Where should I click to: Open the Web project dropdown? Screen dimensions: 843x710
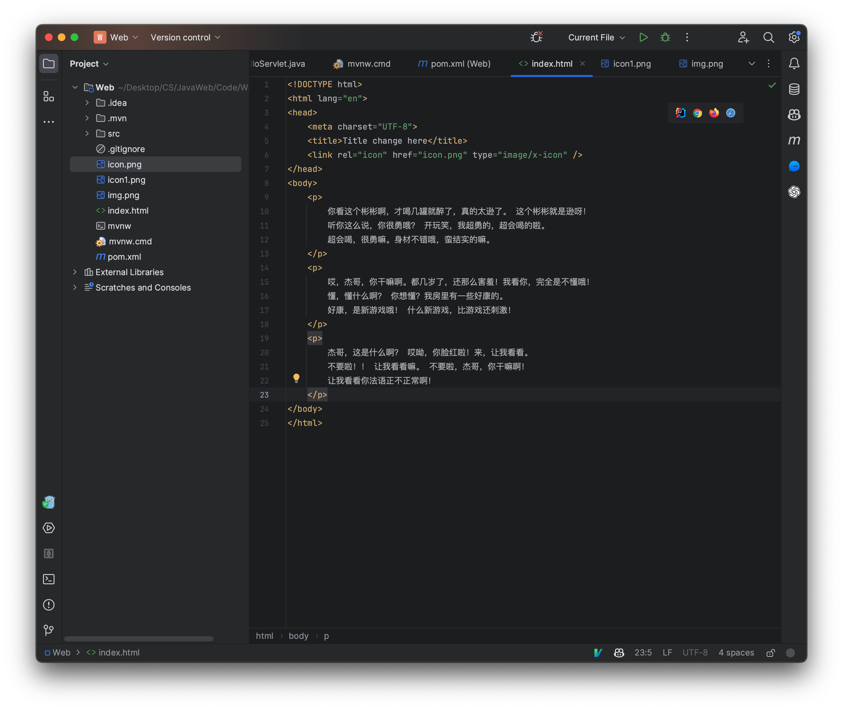coord(116,38)
